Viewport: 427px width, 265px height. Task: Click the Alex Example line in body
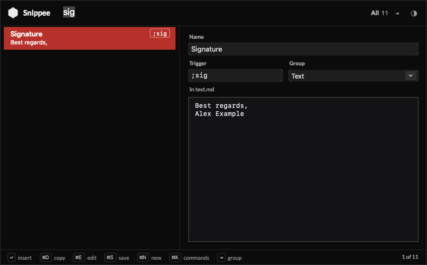[220, 114]
